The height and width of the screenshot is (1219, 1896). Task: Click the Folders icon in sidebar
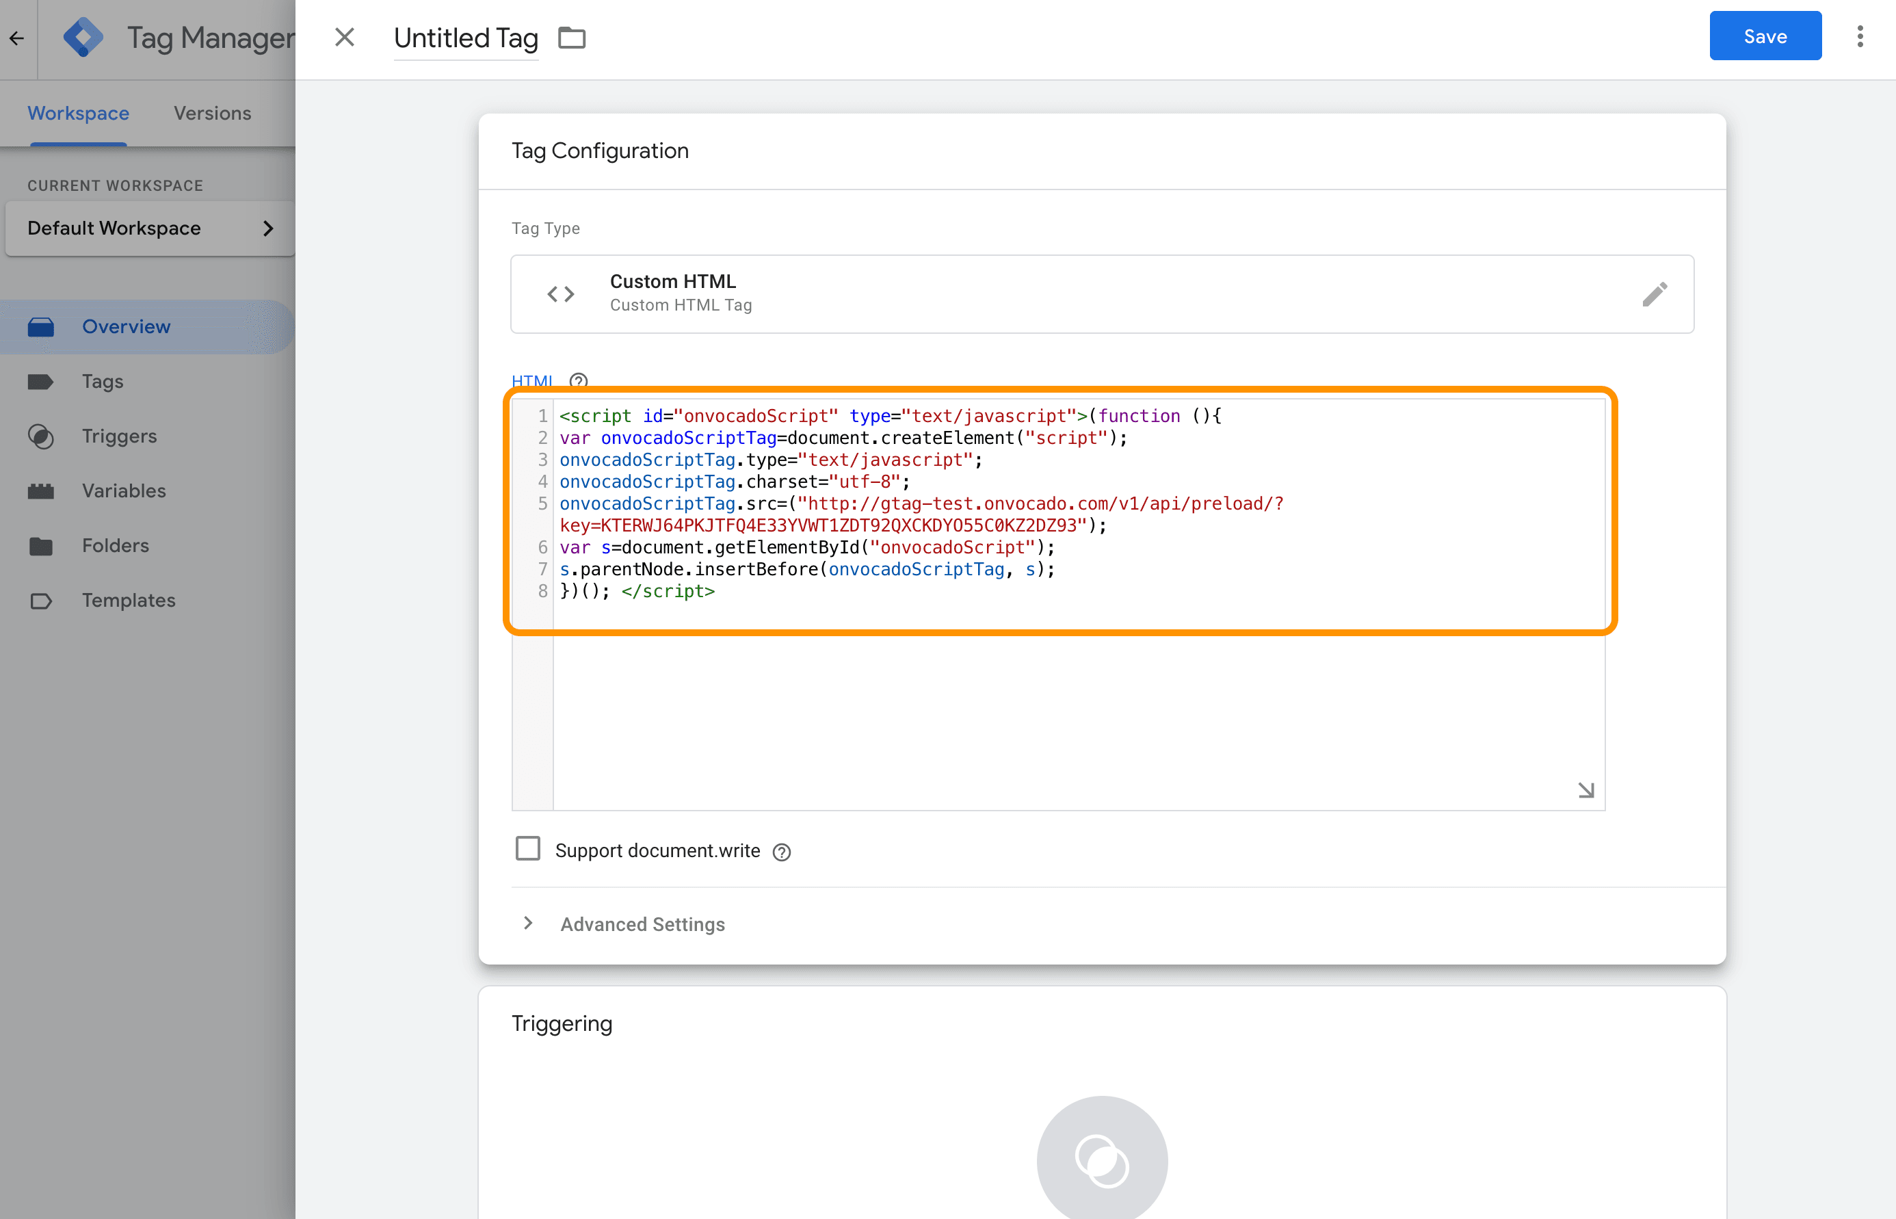coord(41,545)
